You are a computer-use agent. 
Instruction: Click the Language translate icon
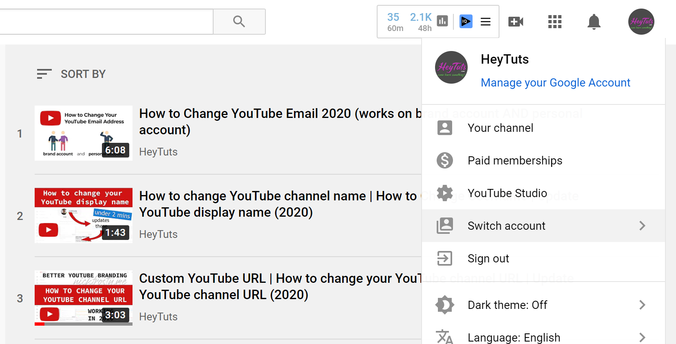445,337
